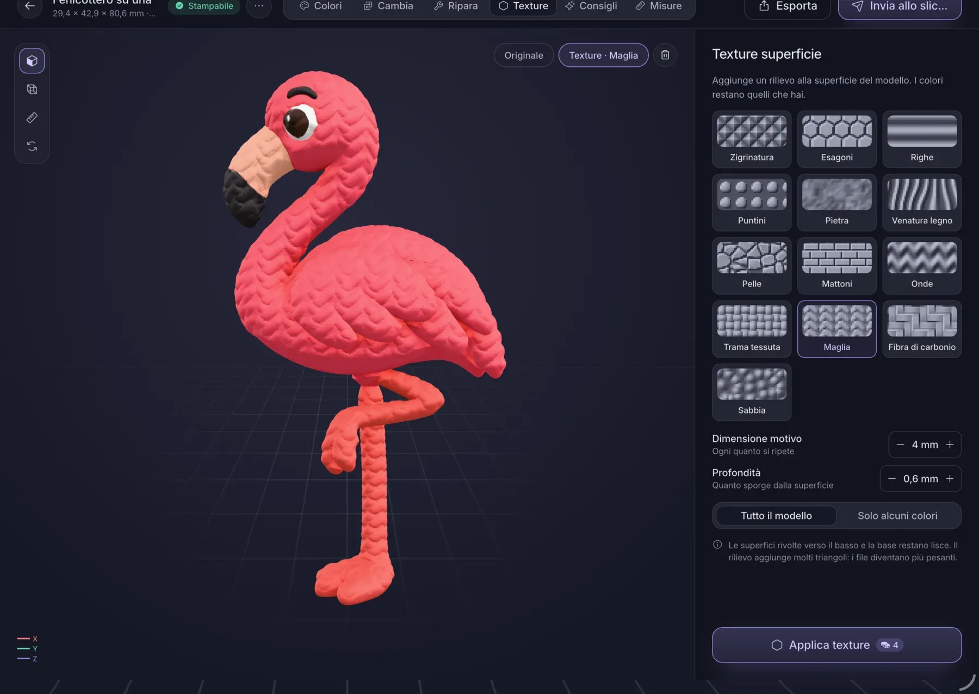Increase Dimensione motivo with plus
Image resolution: width=979 pixels, height=694 pixels.
click(x=950, y=445)
